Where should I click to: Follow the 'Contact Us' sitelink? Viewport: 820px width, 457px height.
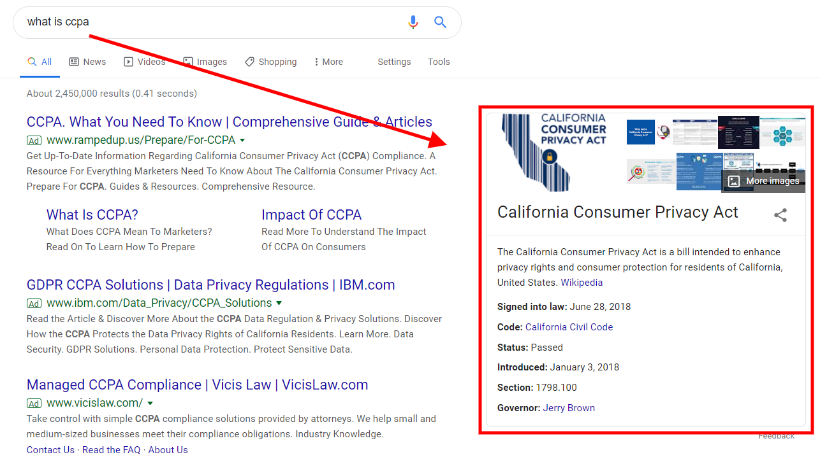click(x=50, y=450)
